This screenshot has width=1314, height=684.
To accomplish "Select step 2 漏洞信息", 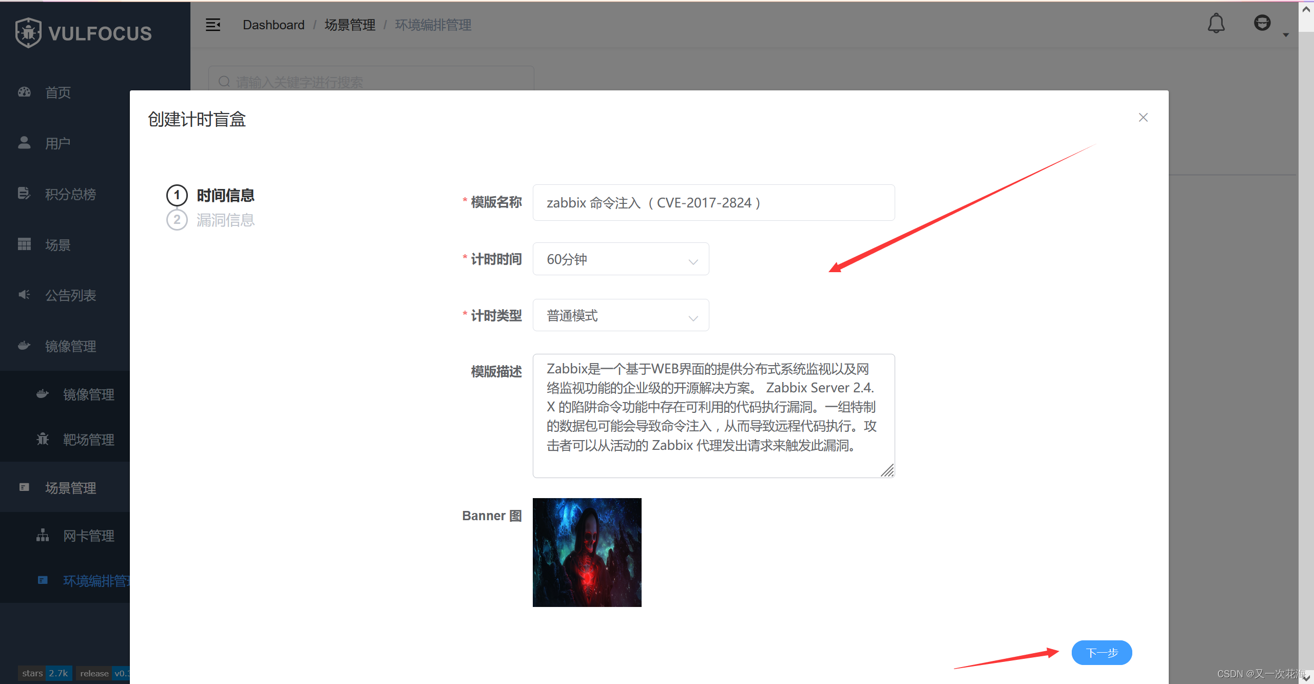I will tap(211, 220).
